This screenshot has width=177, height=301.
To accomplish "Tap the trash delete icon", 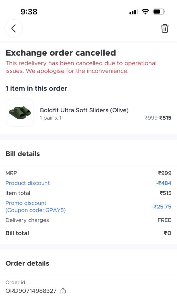I will click(165, 29).
